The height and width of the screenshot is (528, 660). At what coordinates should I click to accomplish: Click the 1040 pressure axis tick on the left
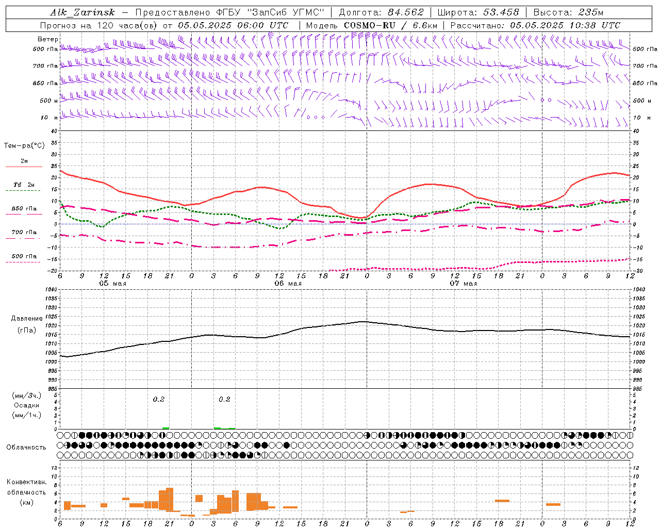pyautogui.click(x=50, y=290)
